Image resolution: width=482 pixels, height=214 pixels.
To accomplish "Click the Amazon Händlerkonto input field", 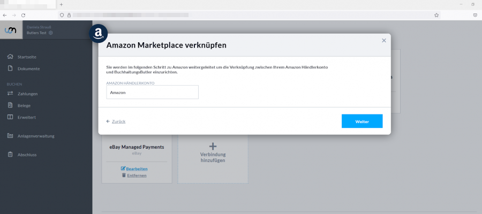I will point(152,93).
